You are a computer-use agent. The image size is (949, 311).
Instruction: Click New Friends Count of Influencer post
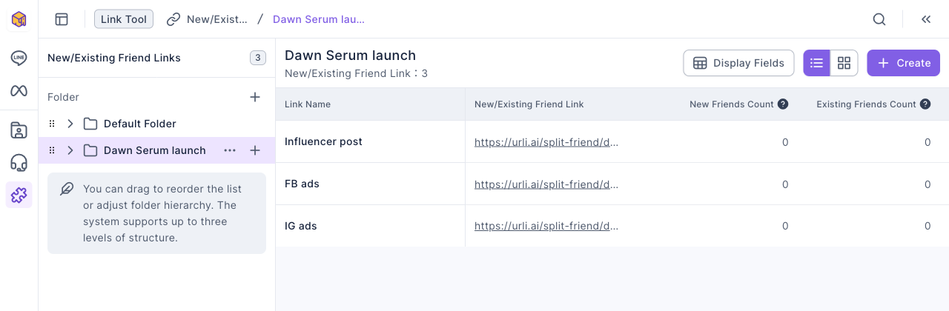pyautogui.click(x=785, y=142)
